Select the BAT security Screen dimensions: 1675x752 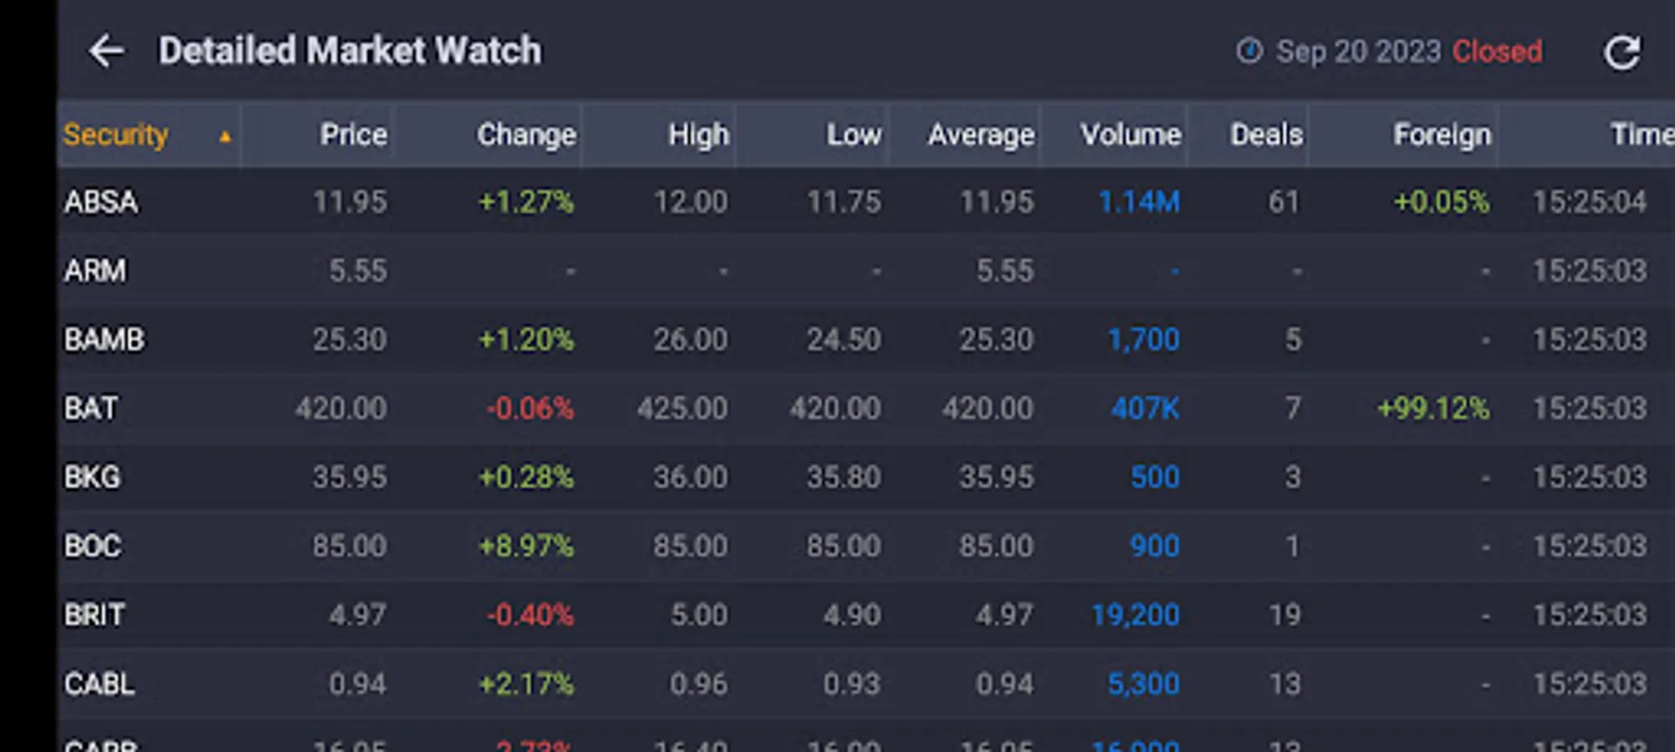click(91, 409)
